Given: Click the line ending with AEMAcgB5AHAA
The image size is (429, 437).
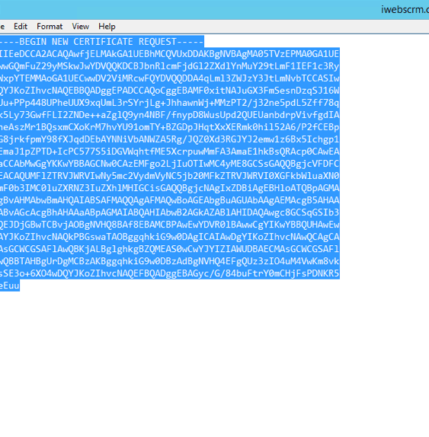Looking at the screenshot, I should [170, 200].
